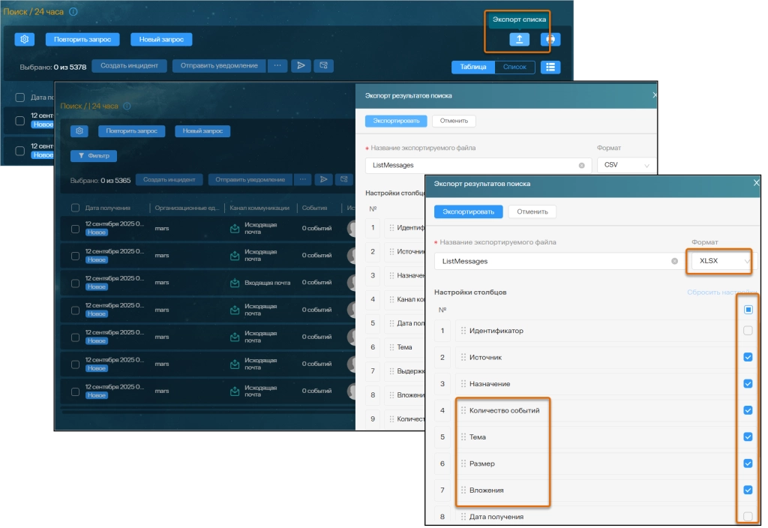Uncheck the Вложения column checkbox
This screenshot has height=528, width=768.
point(748,490)
